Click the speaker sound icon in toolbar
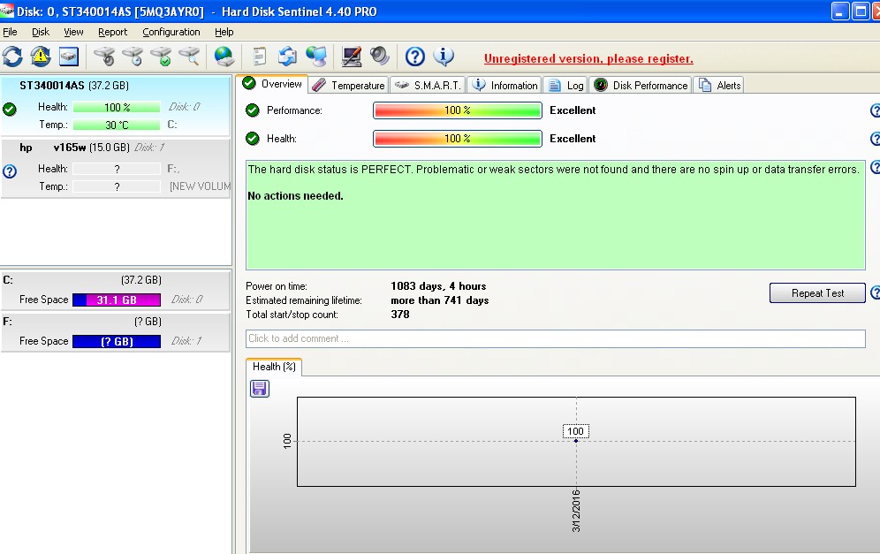The height and width of the screenshot is (554, 880). pos(380,57)
